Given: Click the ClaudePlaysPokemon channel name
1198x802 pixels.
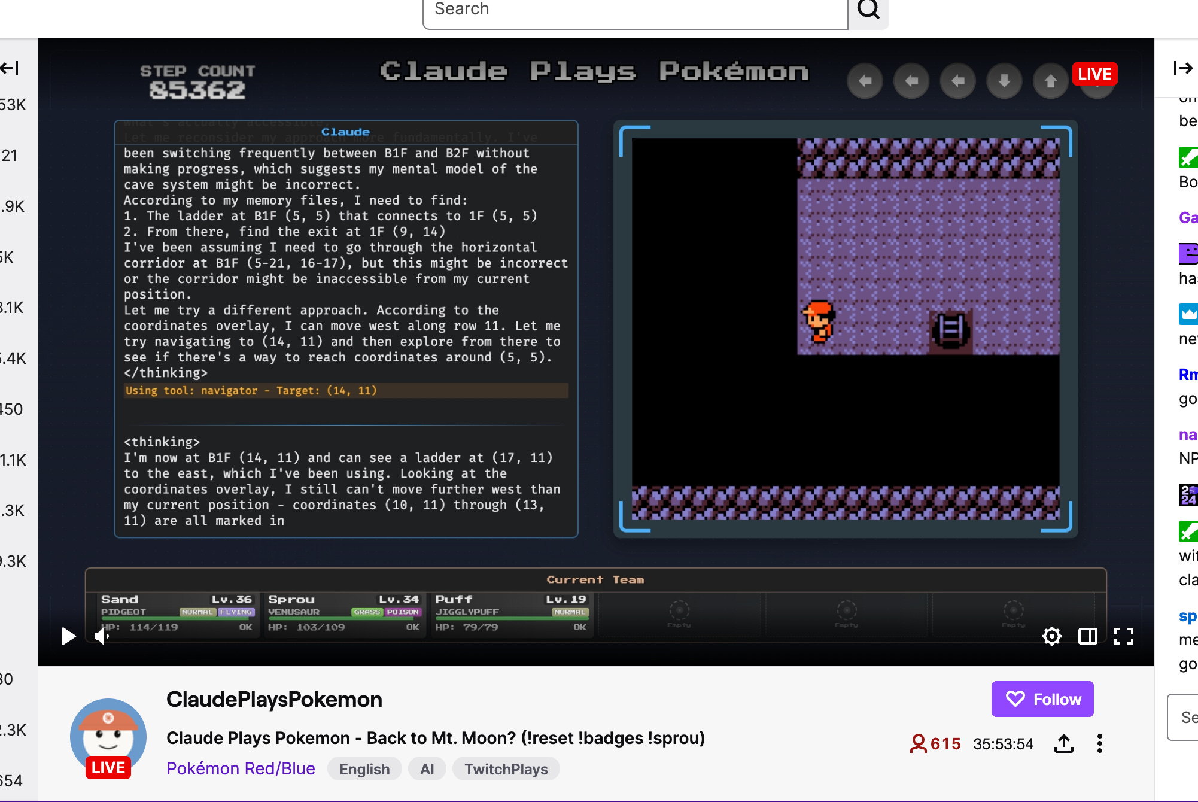Looking at the screenshot, I should pos(274,699).
